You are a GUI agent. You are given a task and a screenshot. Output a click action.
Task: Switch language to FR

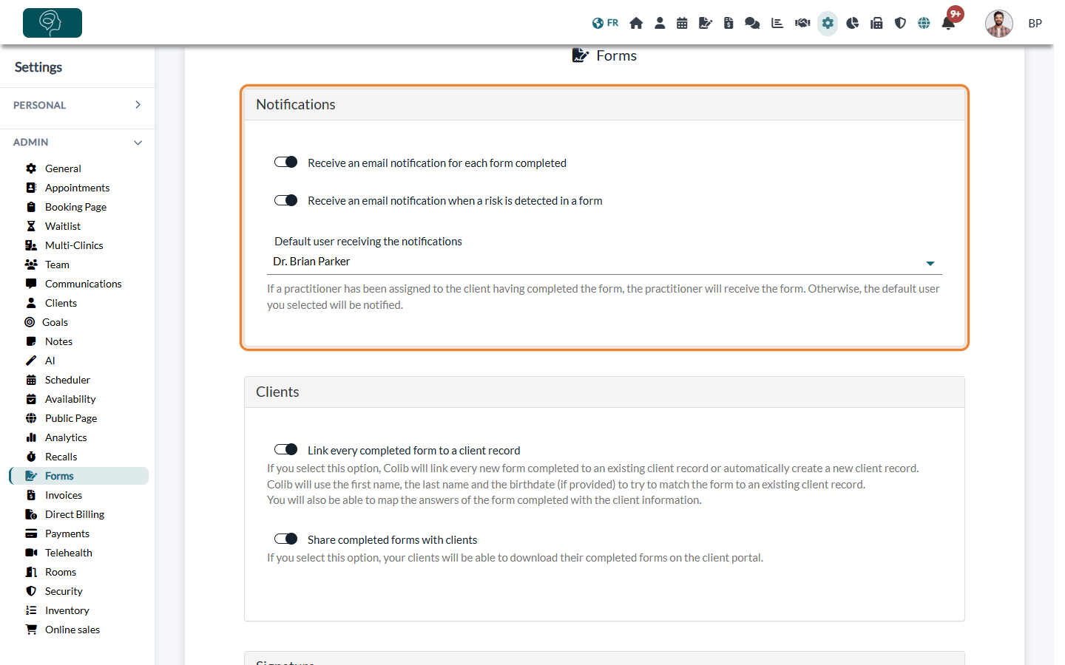(x=605, y=23)
